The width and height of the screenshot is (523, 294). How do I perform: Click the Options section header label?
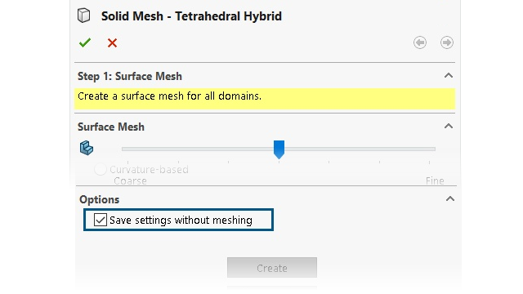coord(100,199)
